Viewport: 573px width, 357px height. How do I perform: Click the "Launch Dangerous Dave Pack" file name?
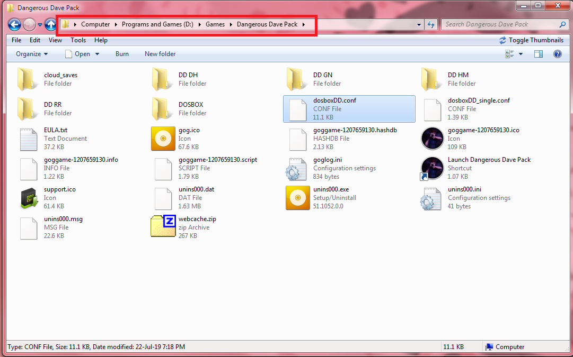[x=489, y=160]
